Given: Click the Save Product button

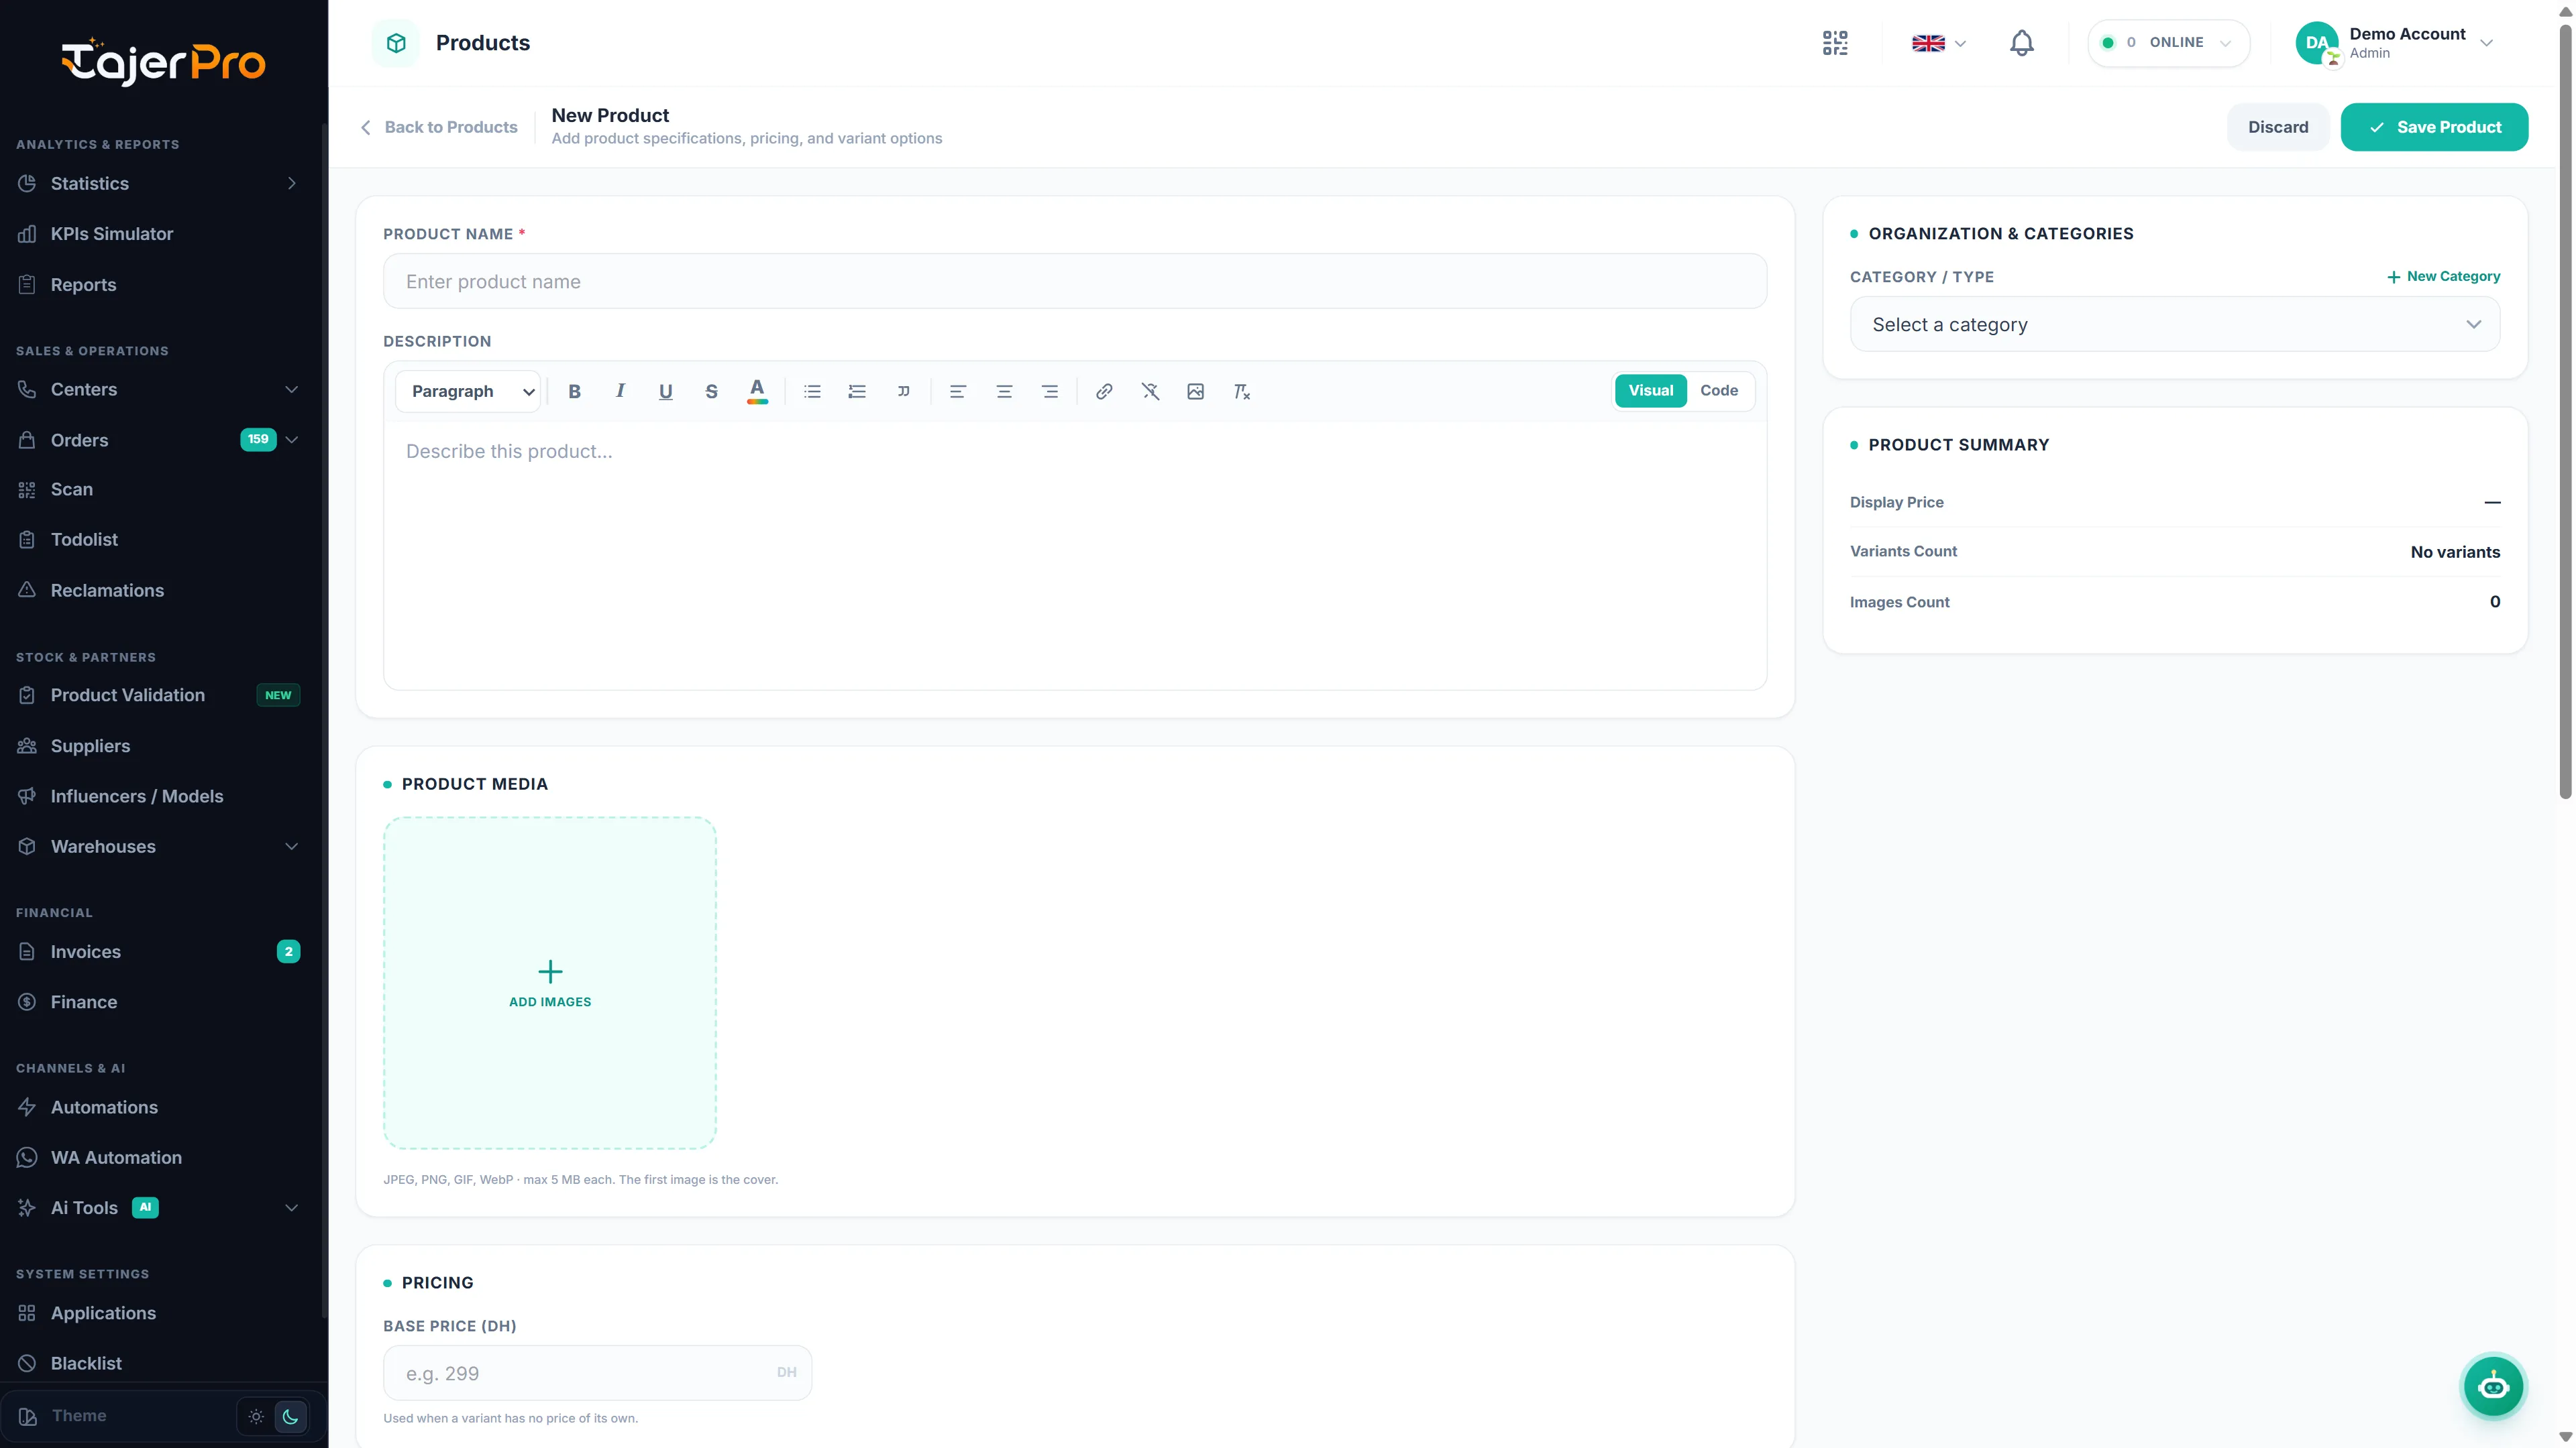Looking at the screenshot, I should click(2434, 127).
